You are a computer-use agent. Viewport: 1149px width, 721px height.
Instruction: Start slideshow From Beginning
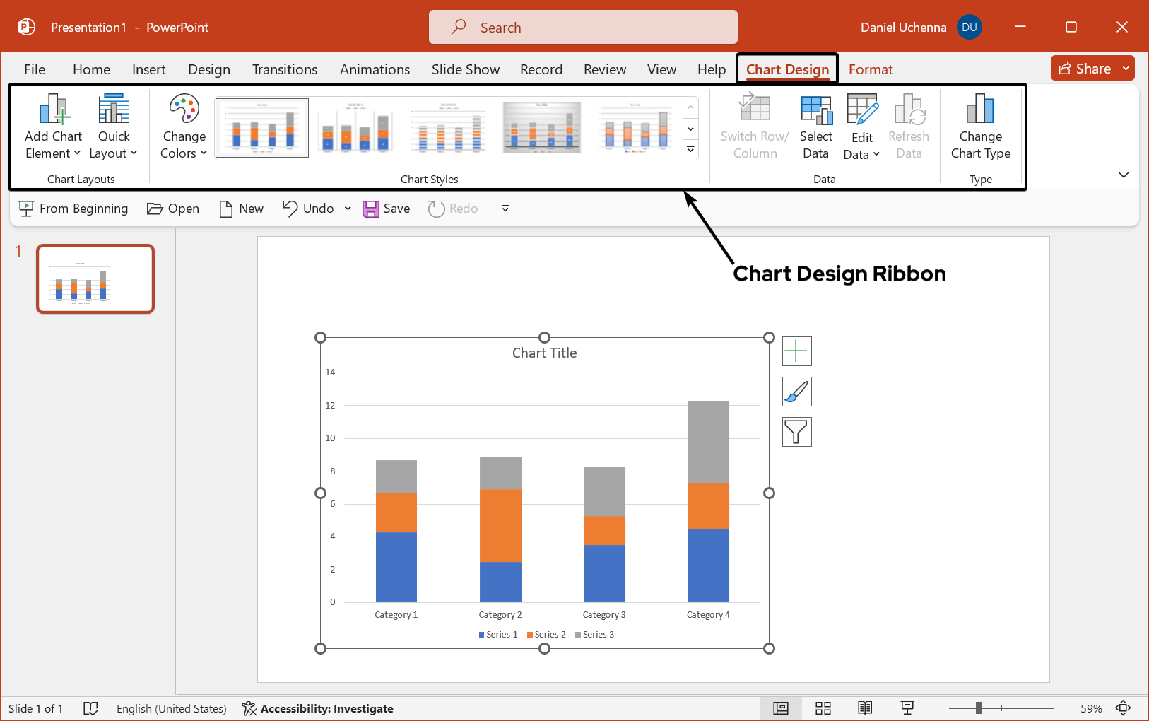(x=73, y=208)
